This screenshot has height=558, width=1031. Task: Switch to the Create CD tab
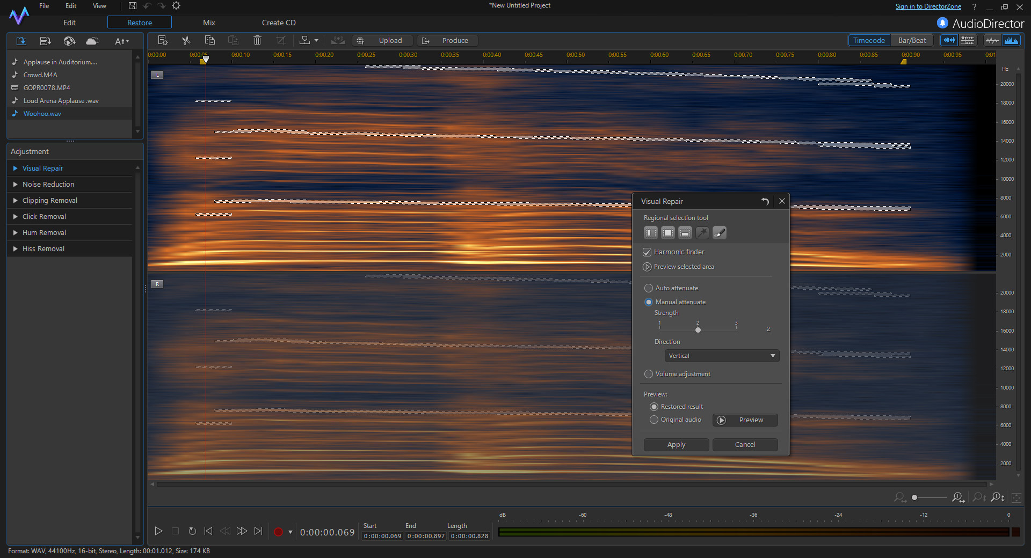pos(279,23)
